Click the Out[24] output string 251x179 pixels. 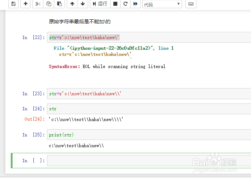86,119
